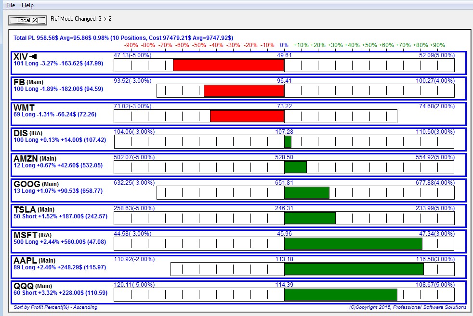
Task: Select the WMT ticker label
Action: click(24, 108)
